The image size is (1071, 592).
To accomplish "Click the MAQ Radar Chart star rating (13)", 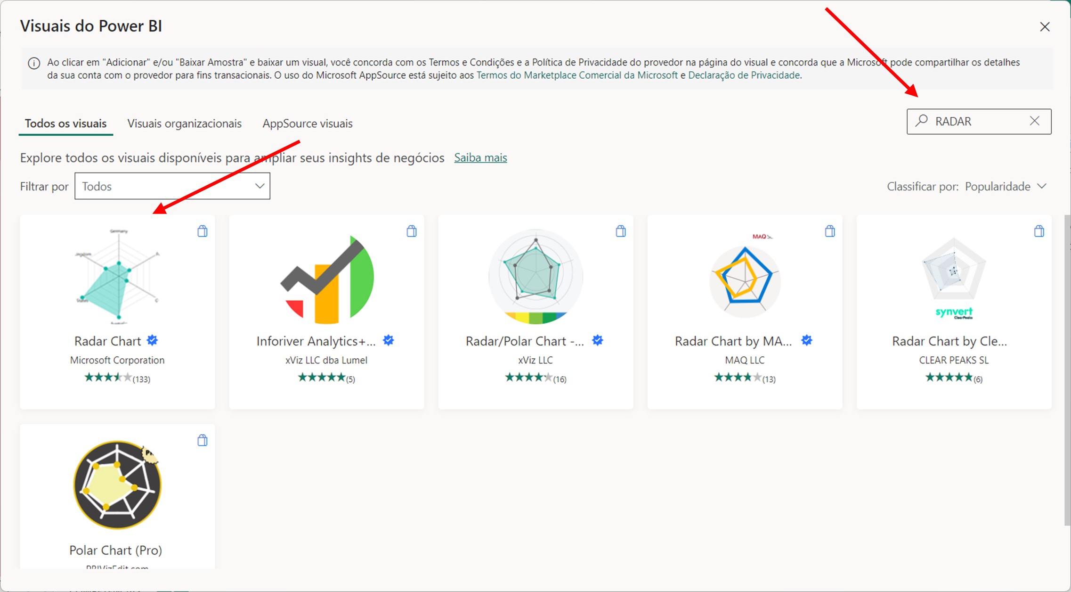I will (745, 378).
